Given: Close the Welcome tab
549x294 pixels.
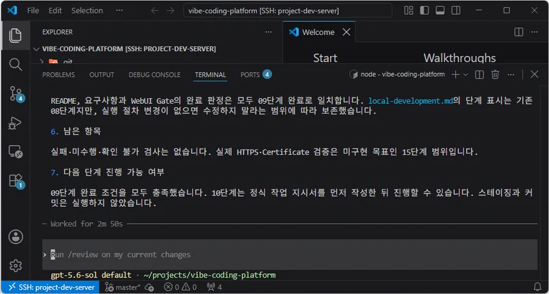Looking at the screenshot, I should coord(346,32).
